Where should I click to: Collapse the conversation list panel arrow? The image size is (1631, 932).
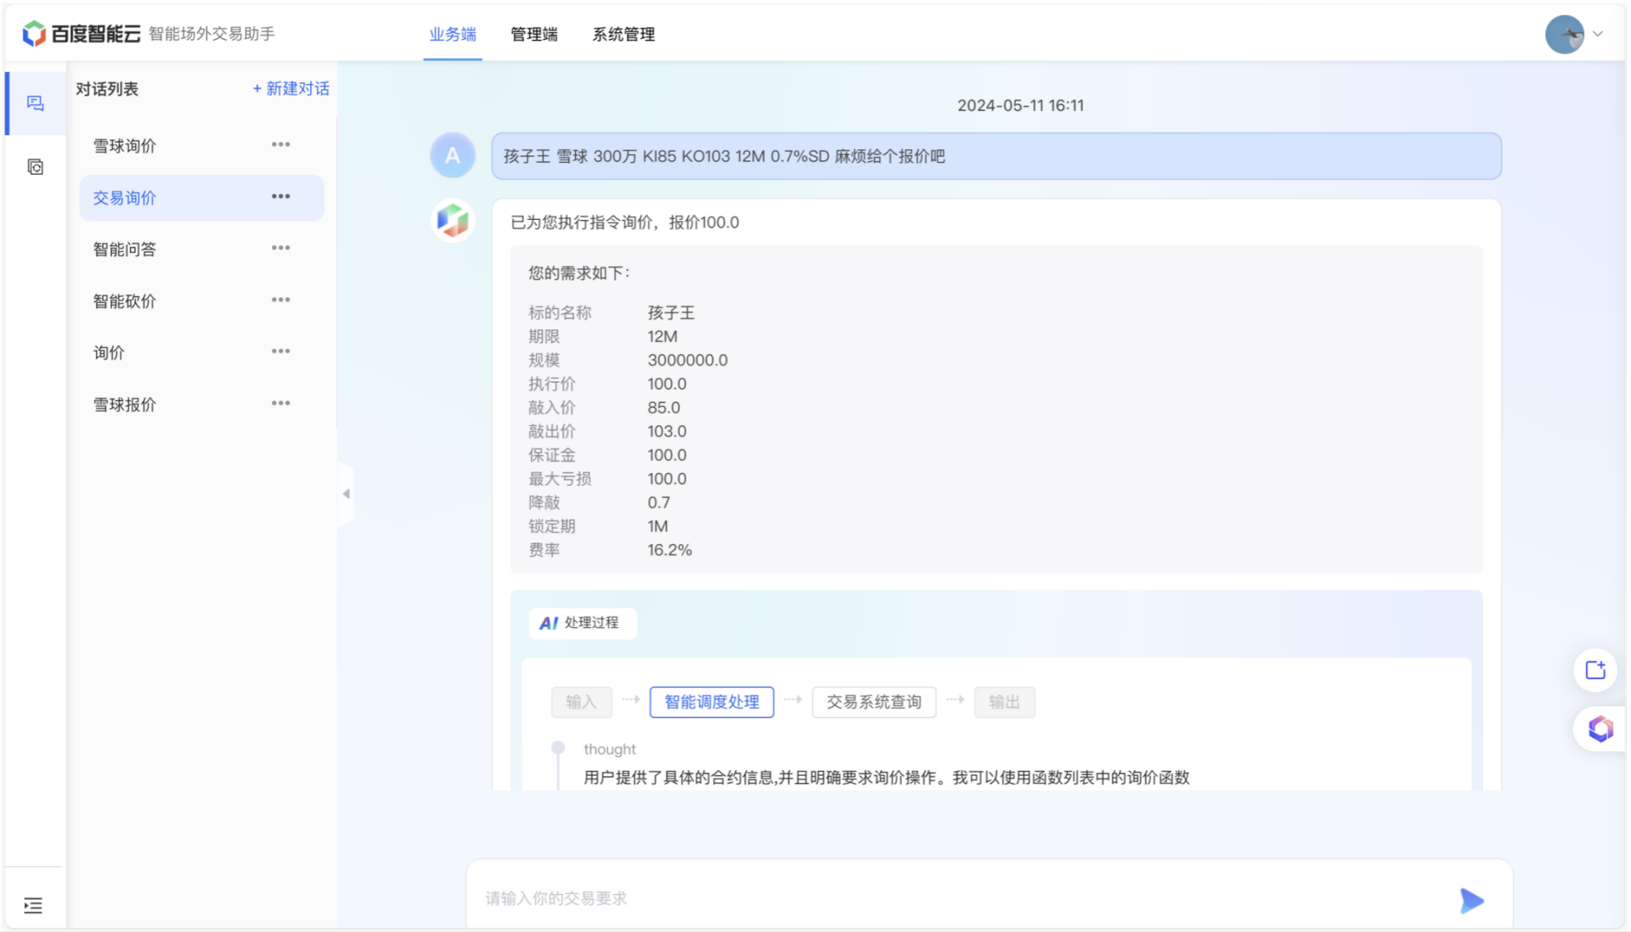(346, 493)
